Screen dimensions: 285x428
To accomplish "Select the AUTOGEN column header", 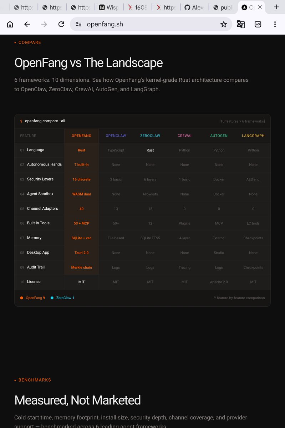I will [x=219, y=136].
